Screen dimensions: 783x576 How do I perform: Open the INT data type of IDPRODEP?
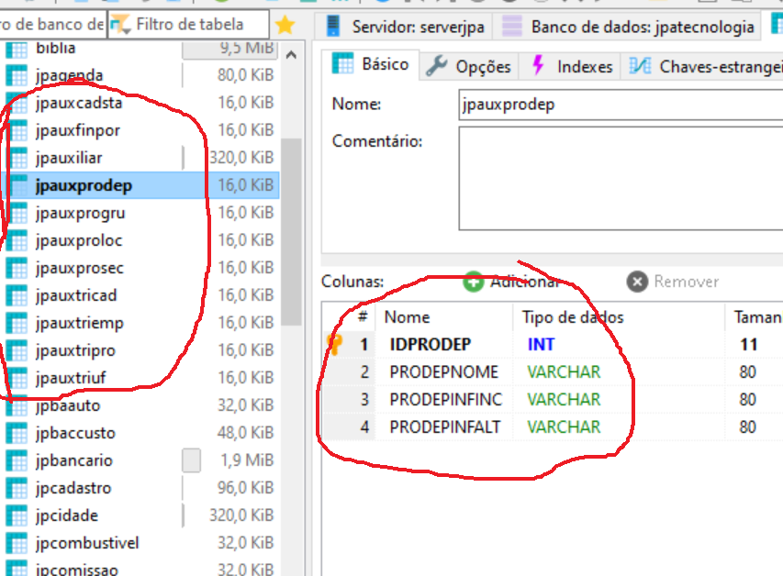pyautogui.click(x=541, y=344)
